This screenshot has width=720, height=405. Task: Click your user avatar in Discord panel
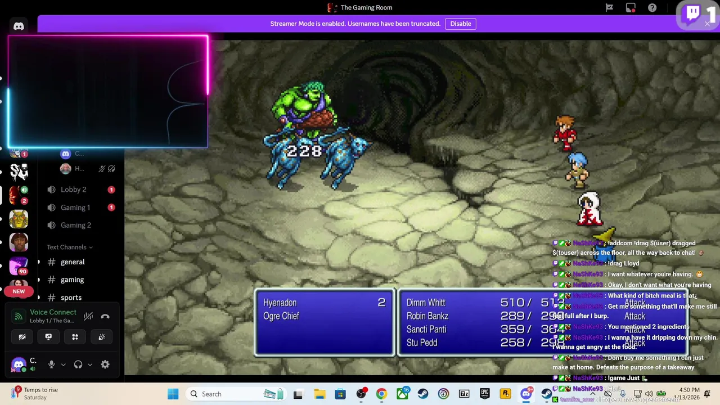(19, 364)
